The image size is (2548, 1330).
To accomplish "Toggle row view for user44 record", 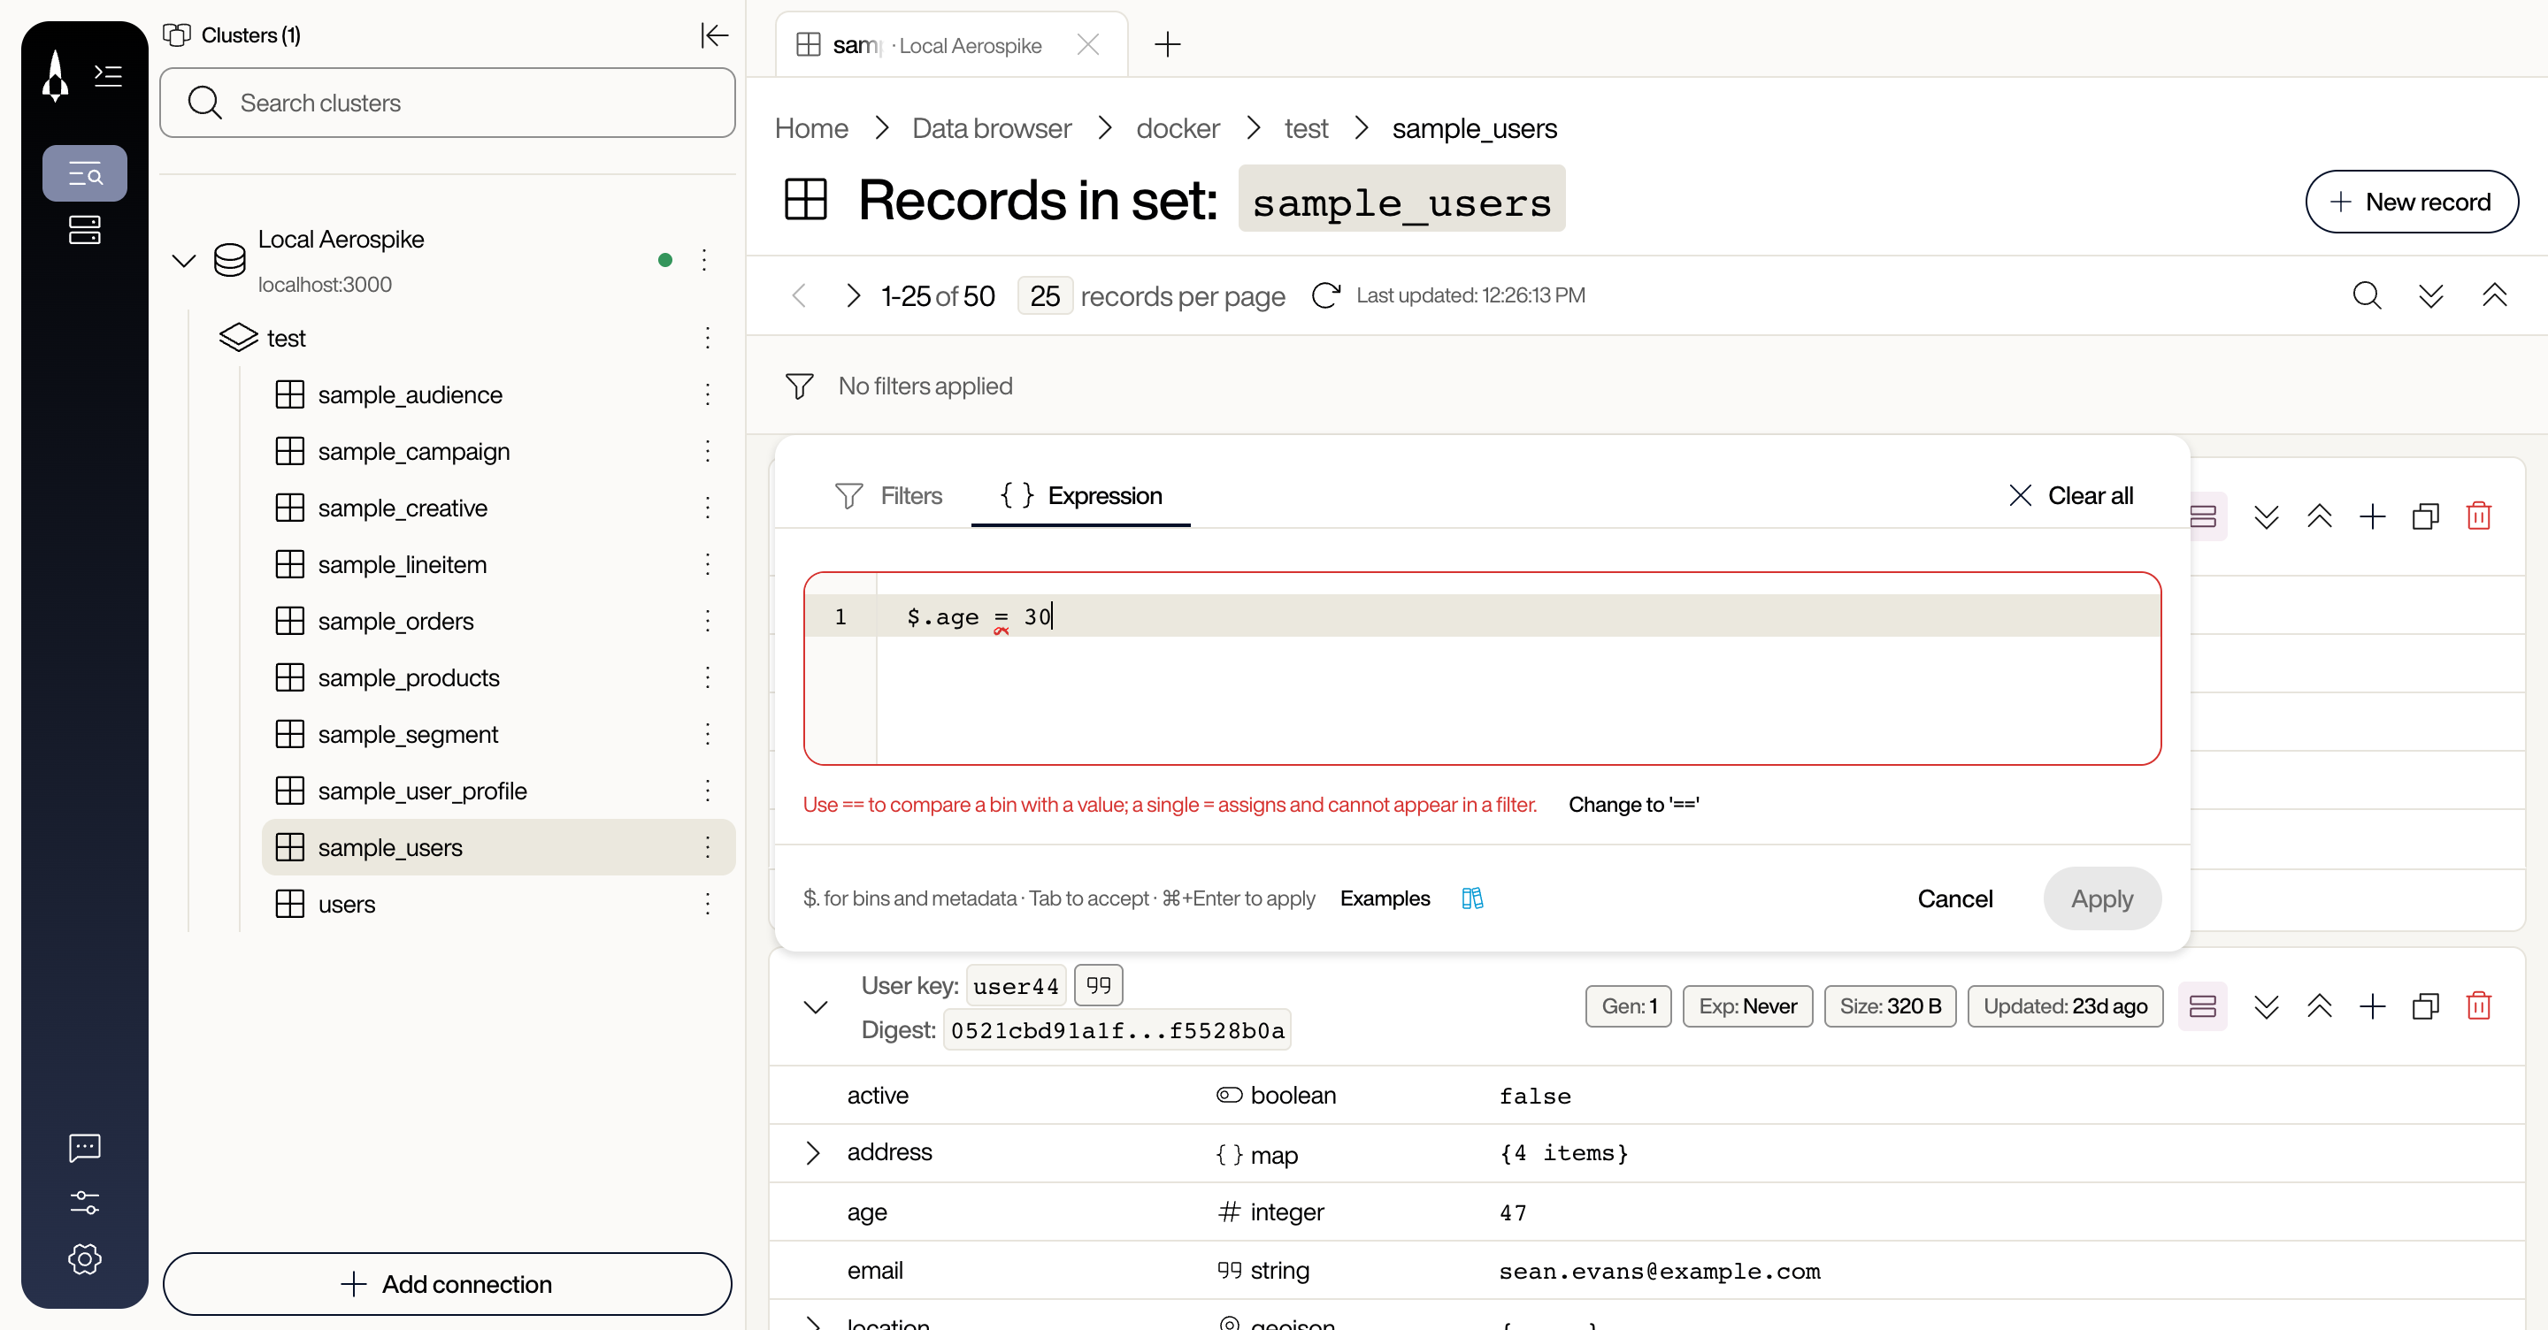I will click(x=2203, y=1006).
